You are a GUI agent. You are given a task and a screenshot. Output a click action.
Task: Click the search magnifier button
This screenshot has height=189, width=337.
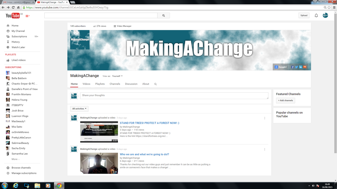point(163,15)
